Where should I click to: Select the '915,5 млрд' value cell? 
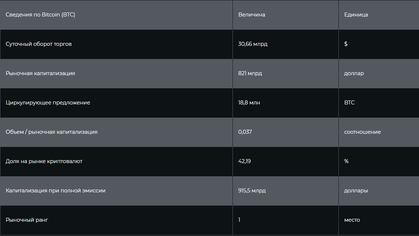pos(252,191)
